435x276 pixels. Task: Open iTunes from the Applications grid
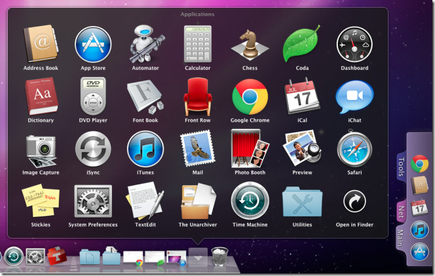coord(145,149)
